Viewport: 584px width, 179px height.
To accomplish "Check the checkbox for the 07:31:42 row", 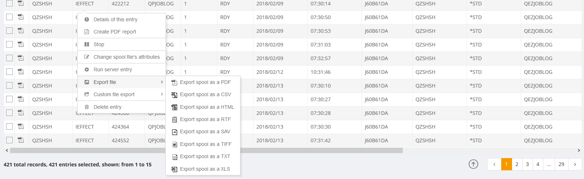I will tap(9, 140).
